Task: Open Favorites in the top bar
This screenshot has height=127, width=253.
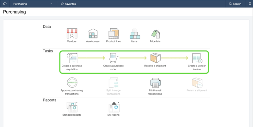Action: [x=68, y=4]
